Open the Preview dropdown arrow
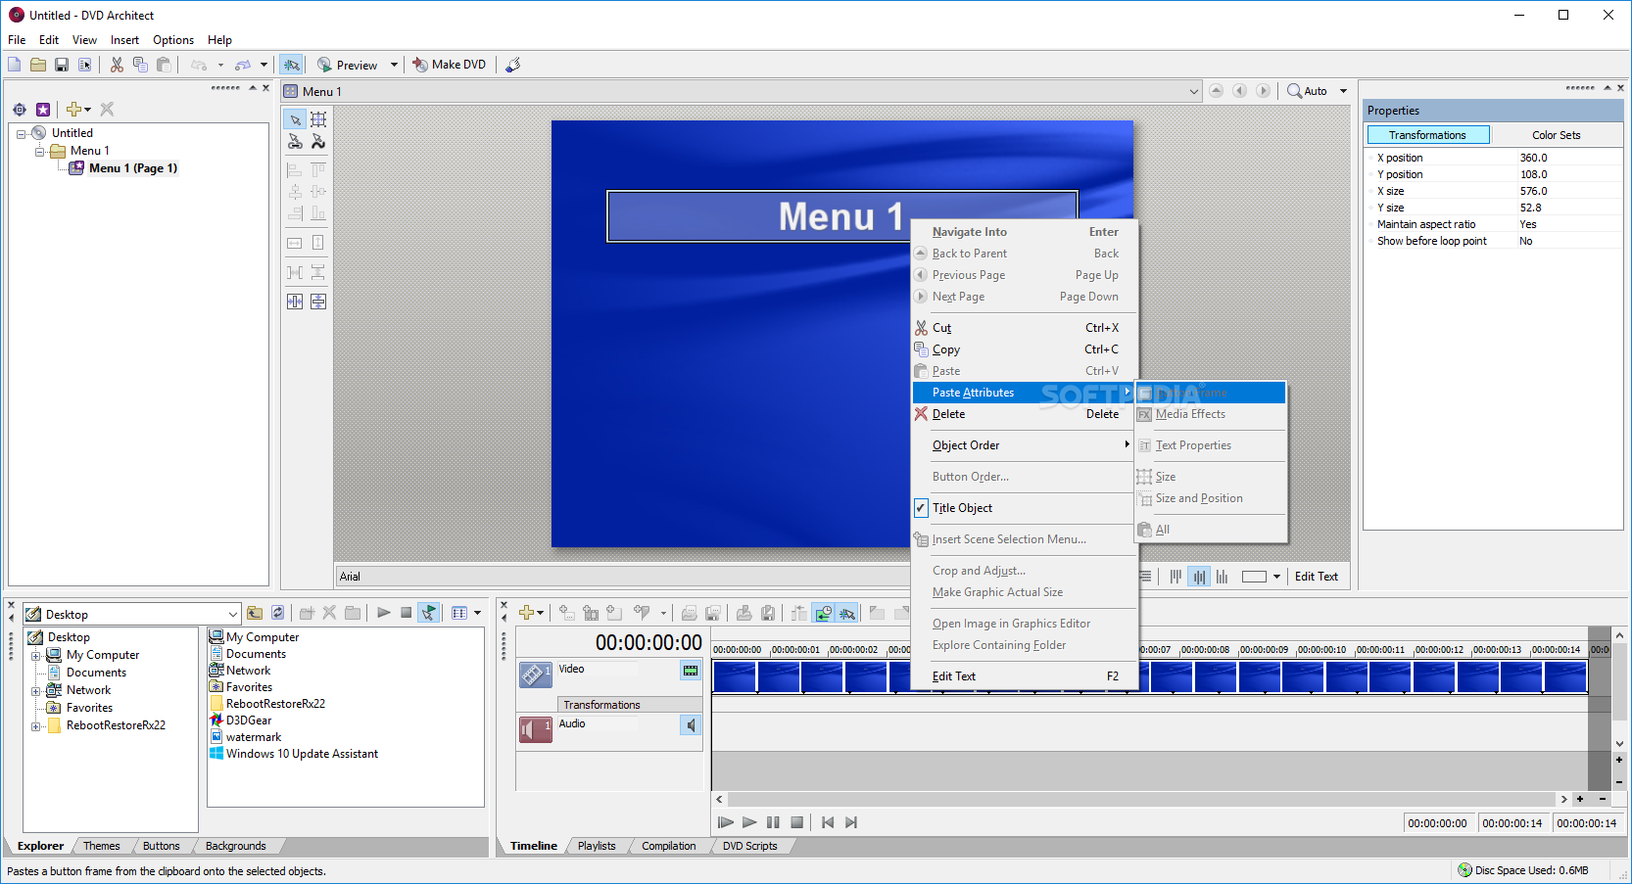Image resolution: width=1632 pixels, height=884 pixels. pos(394,64)
